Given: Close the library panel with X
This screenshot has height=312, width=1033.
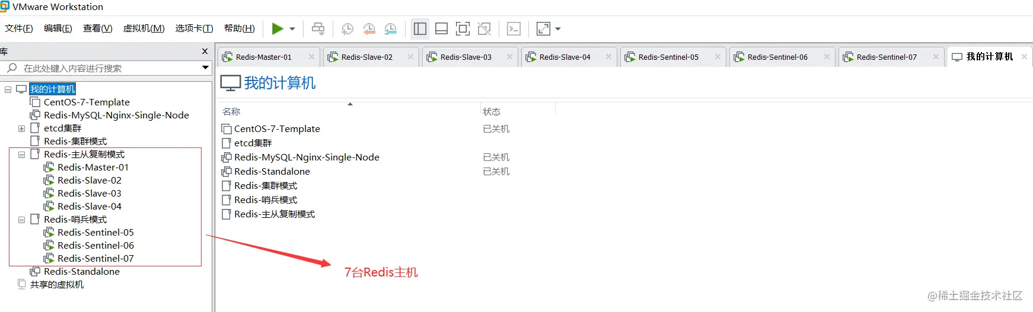Looking at the screenshot, I should [x=205, y=52].
